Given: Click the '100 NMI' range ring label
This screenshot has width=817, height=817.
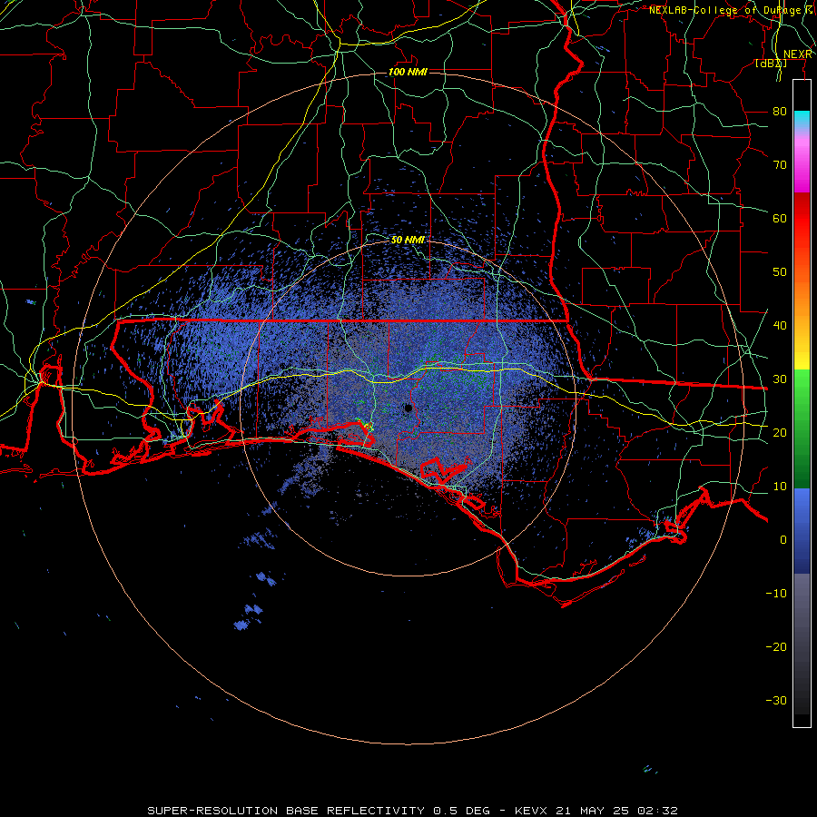Looking at the screenshot, I should click(408, 72).
